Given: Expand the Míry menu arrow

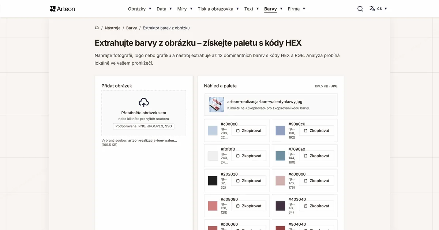Looking at the screenshot, I should [191, 9].
